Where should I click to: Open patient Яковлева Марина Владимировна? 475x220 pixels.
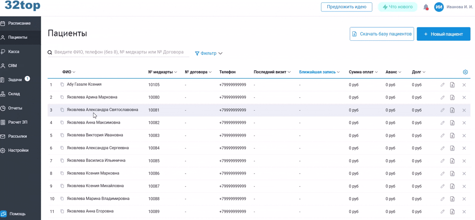click(x=98, y=198)
